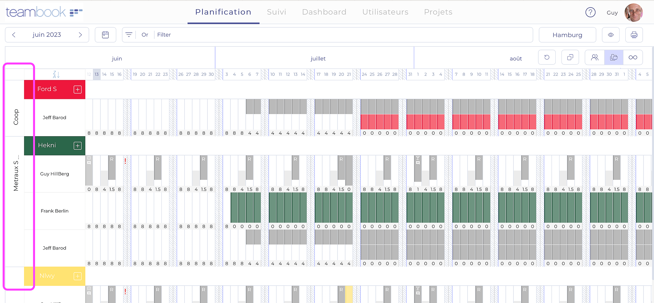654x303 pixels.
Task: Switch to users view icon
Action: [x=594, y=57]
